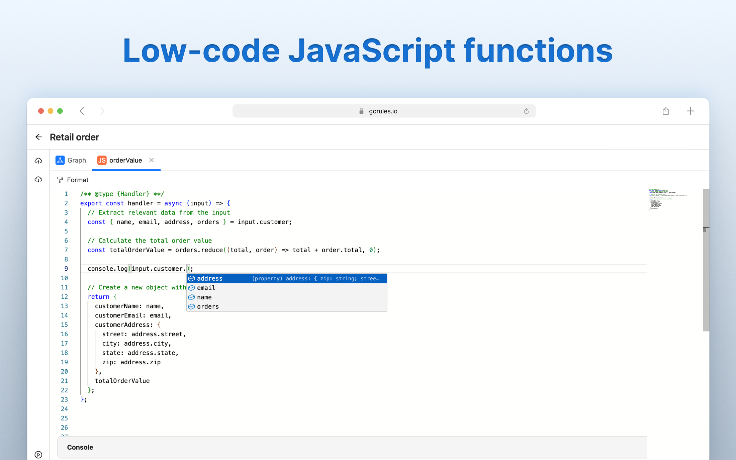Reload the page using the refresh icon
Viewport: 736px width, 460px height.
point(526,111)
